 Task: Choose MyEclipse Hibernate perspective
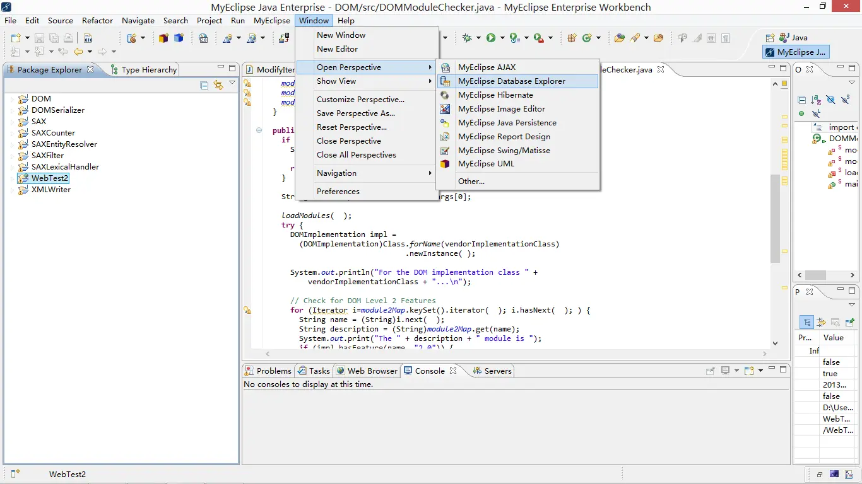(517, 95)
